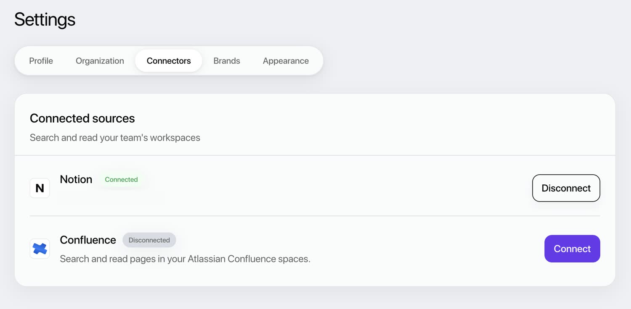Screen dimensions: 631x309
Task: Go to the Brands tab
Action: (227, 61)
